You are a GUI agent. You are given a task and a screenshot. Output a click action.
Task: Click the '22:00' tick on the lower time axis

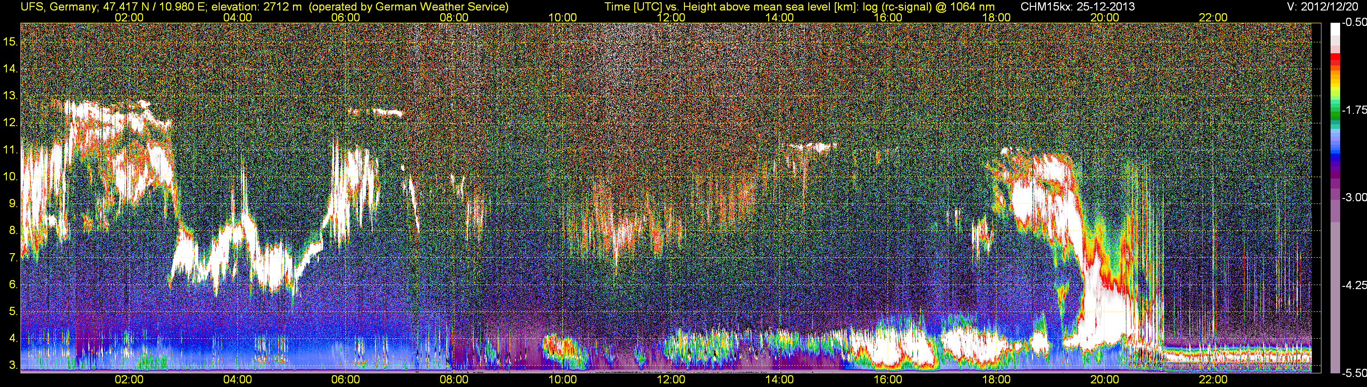(1213, 380)
